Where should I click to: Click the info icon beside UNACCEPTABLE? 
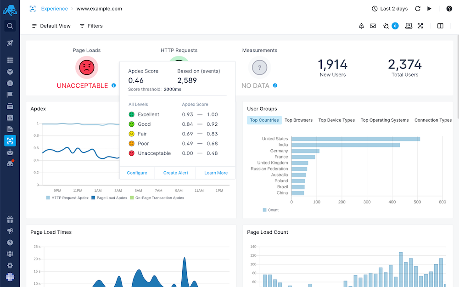(x=114, y=85)
